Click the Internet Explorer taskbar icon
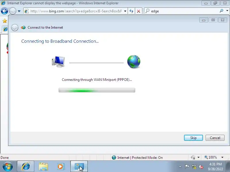Viewport: 230px width, 172px height. click(x=26, y=167)
